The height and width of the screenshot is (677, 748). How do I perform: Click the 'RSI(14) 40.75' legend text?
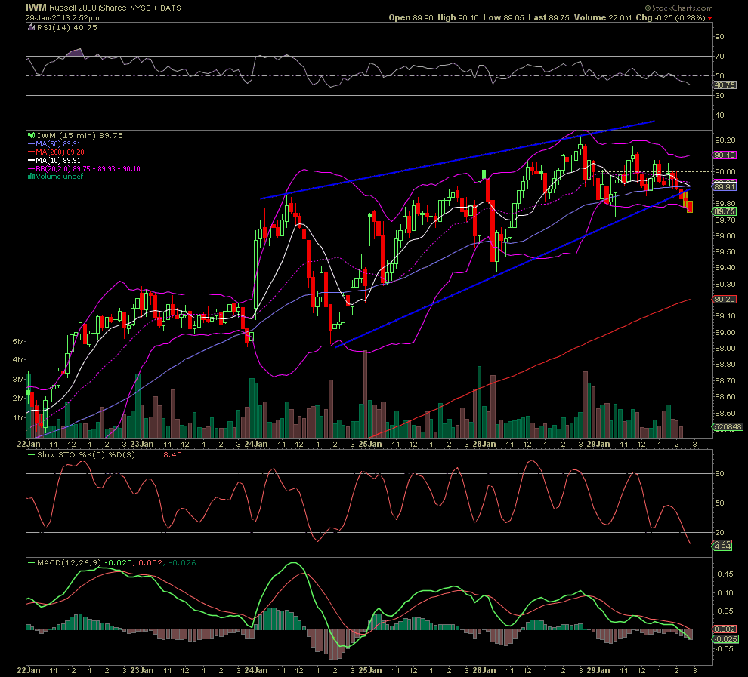[67, 28]
